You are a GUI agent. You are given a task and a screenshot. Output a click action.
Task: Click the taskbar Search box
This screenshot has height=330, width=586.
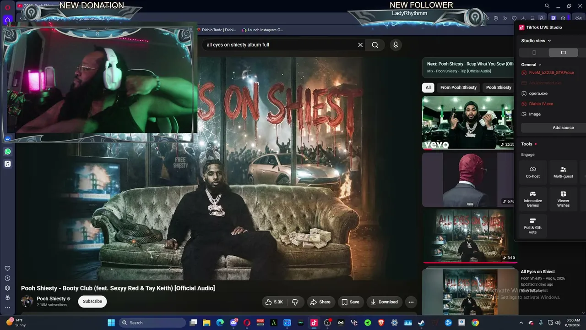pyautogui.click(x=152, y=323)
